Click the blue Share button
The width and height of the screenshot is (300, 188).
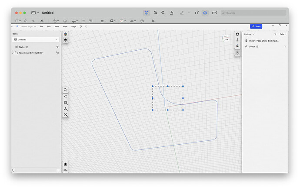[x=256, y=26]
